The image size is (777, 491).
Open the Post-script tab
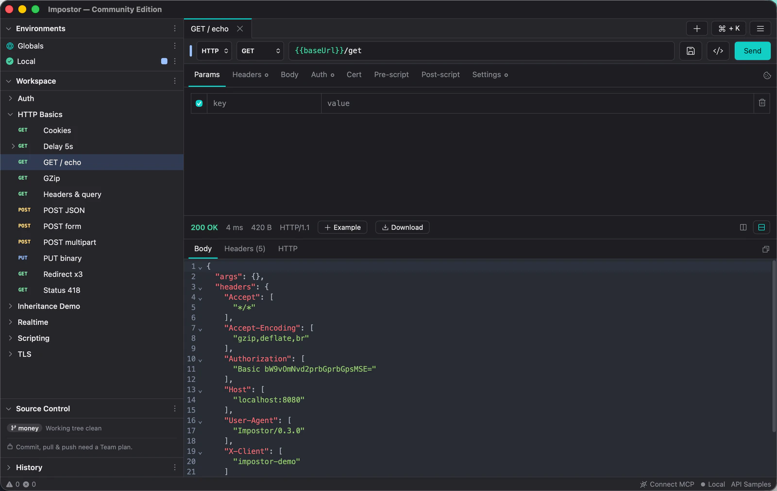(x=440, y=75)
